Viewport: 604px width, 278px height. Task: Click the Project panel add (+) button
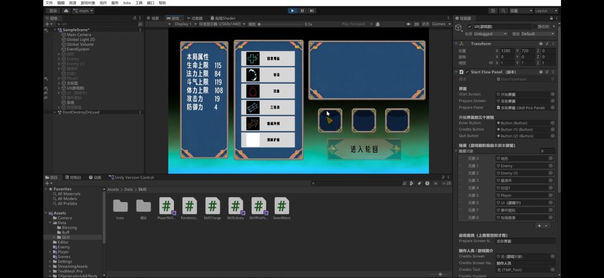click(48, 184)
